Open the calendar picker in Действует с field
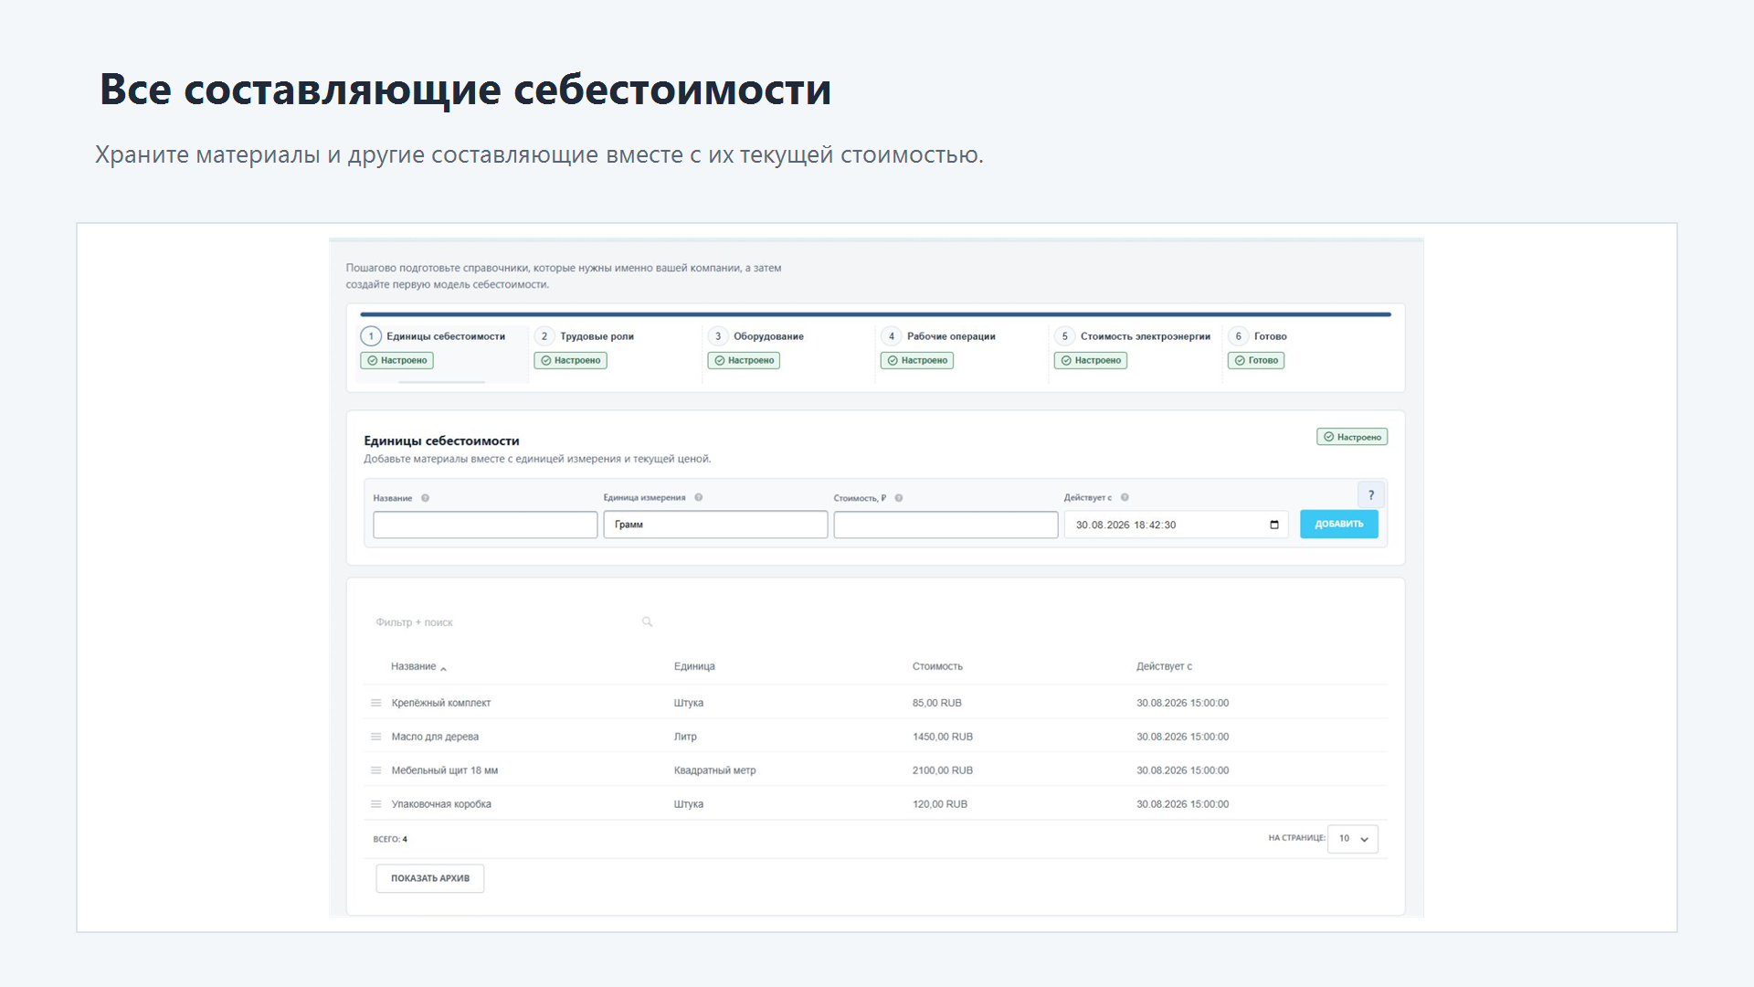The width and height of the screenshot is (1754, 987). click(1274, 525)
